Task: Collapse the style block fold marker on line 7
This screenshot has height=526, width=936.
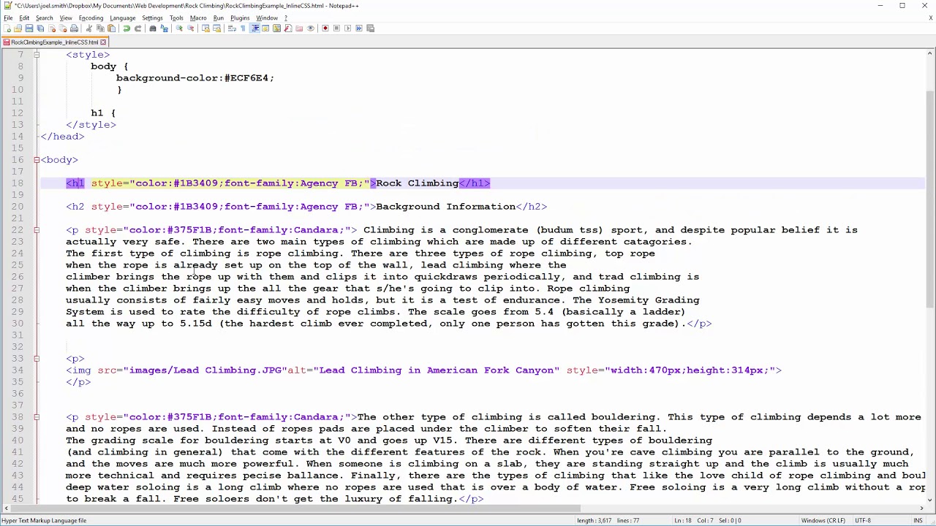Action: (x=37, y=55)
